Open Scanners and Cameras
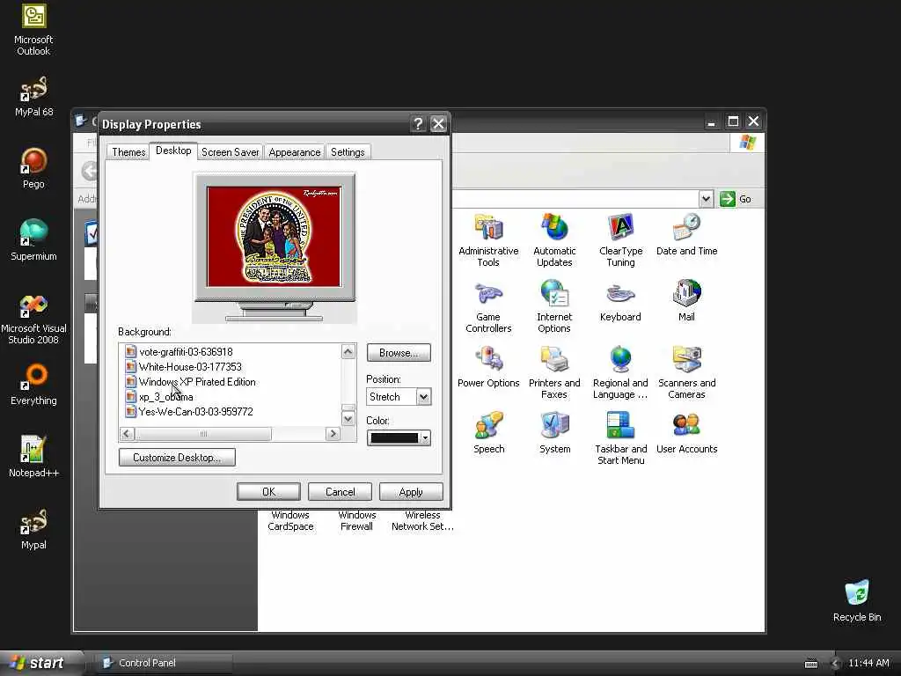 coord(686,372)
